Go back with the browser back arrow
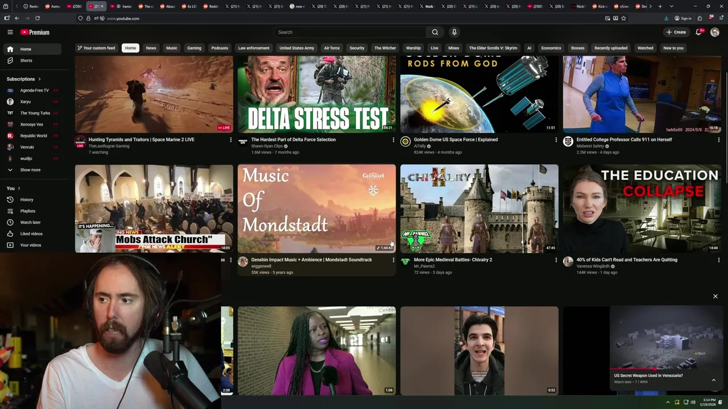 point(17,18)
